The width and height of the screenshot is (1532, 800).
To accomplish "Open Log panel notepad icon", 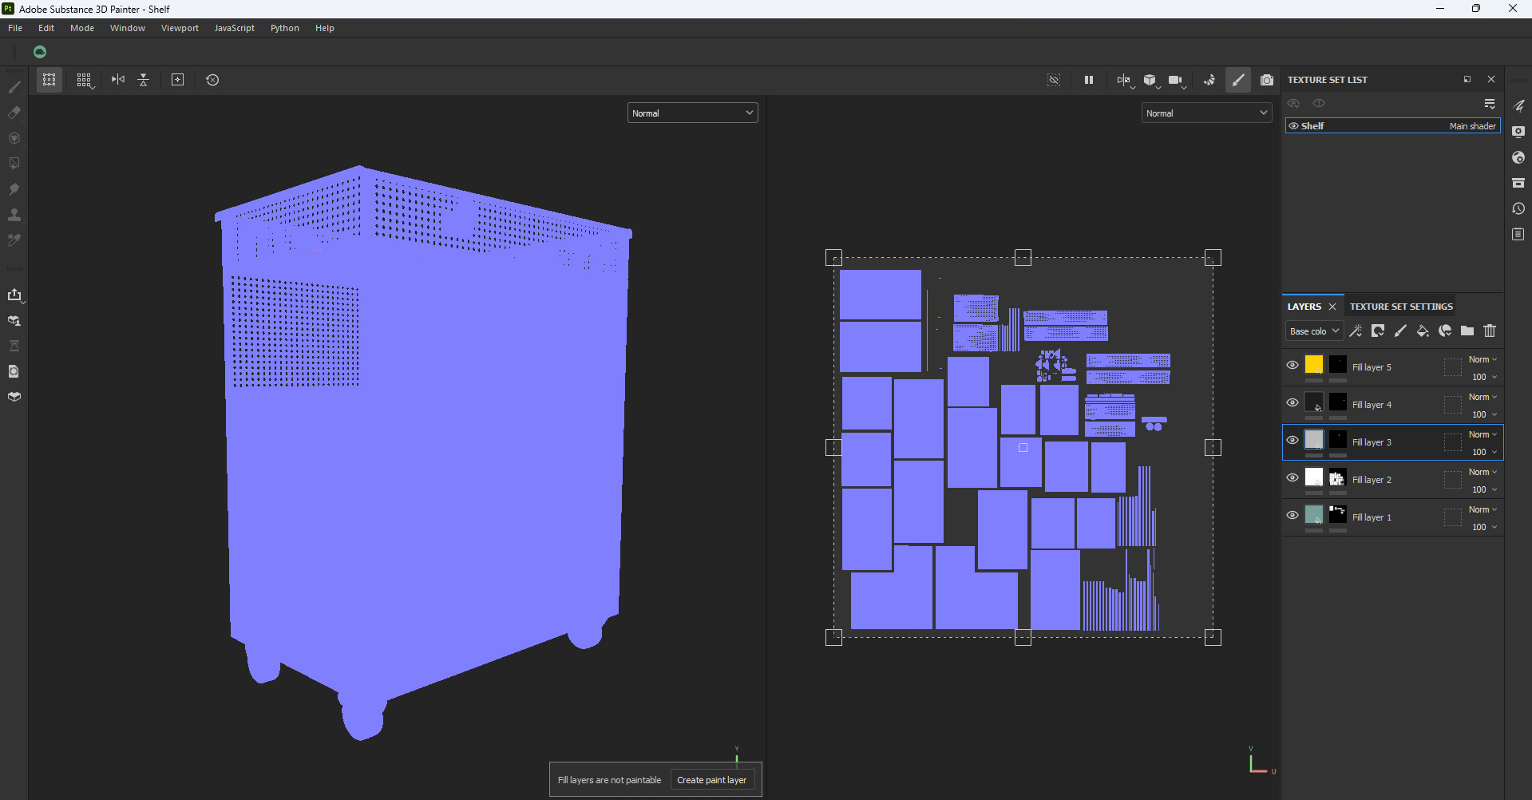I will point(1518,234).
